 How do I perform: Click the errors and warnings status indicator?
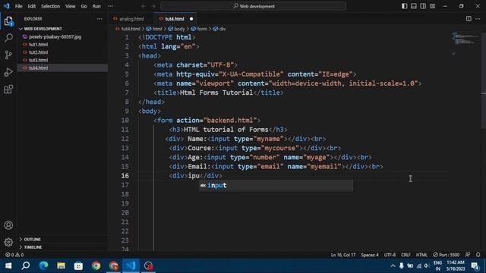coord(14,255)
